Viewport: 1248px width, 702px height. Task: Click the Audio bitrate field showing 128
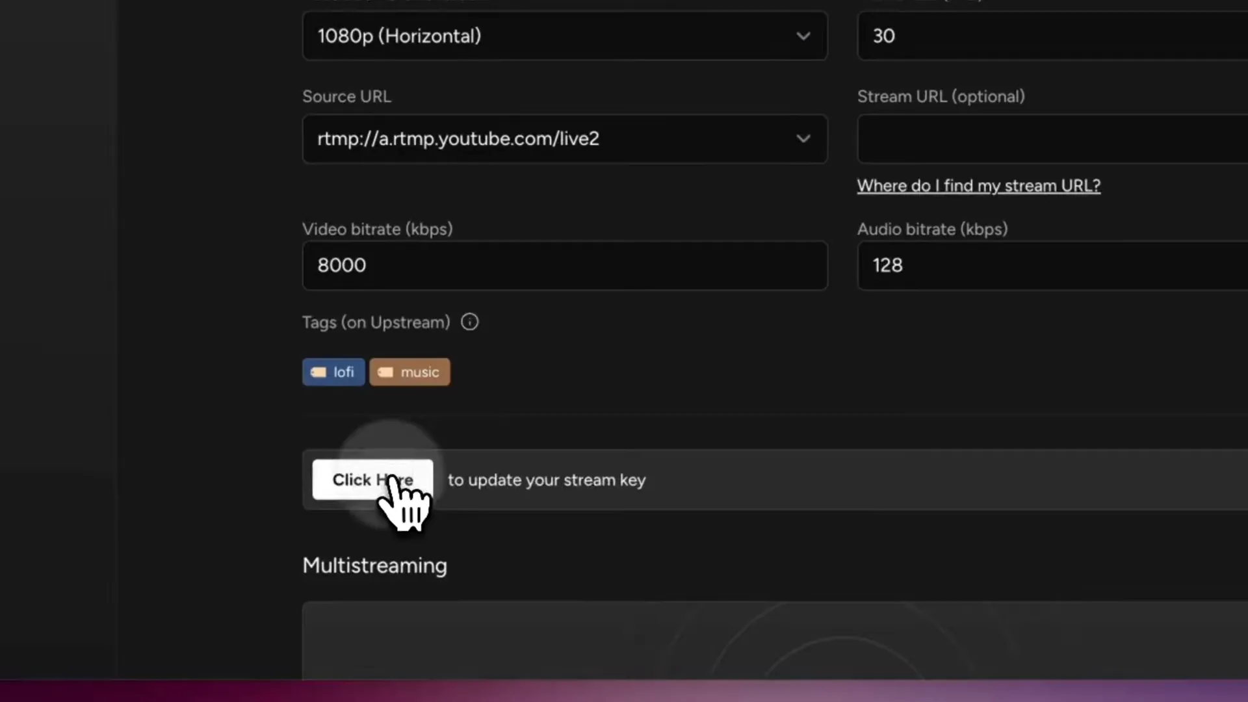pyautogui.click(x=1052, y=265)
